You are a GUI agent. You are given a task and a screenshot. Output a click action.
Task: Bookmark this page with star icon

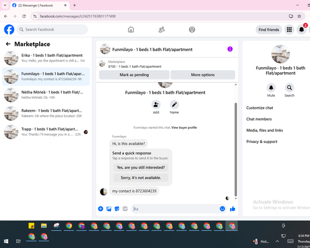(x=299, y=16)
